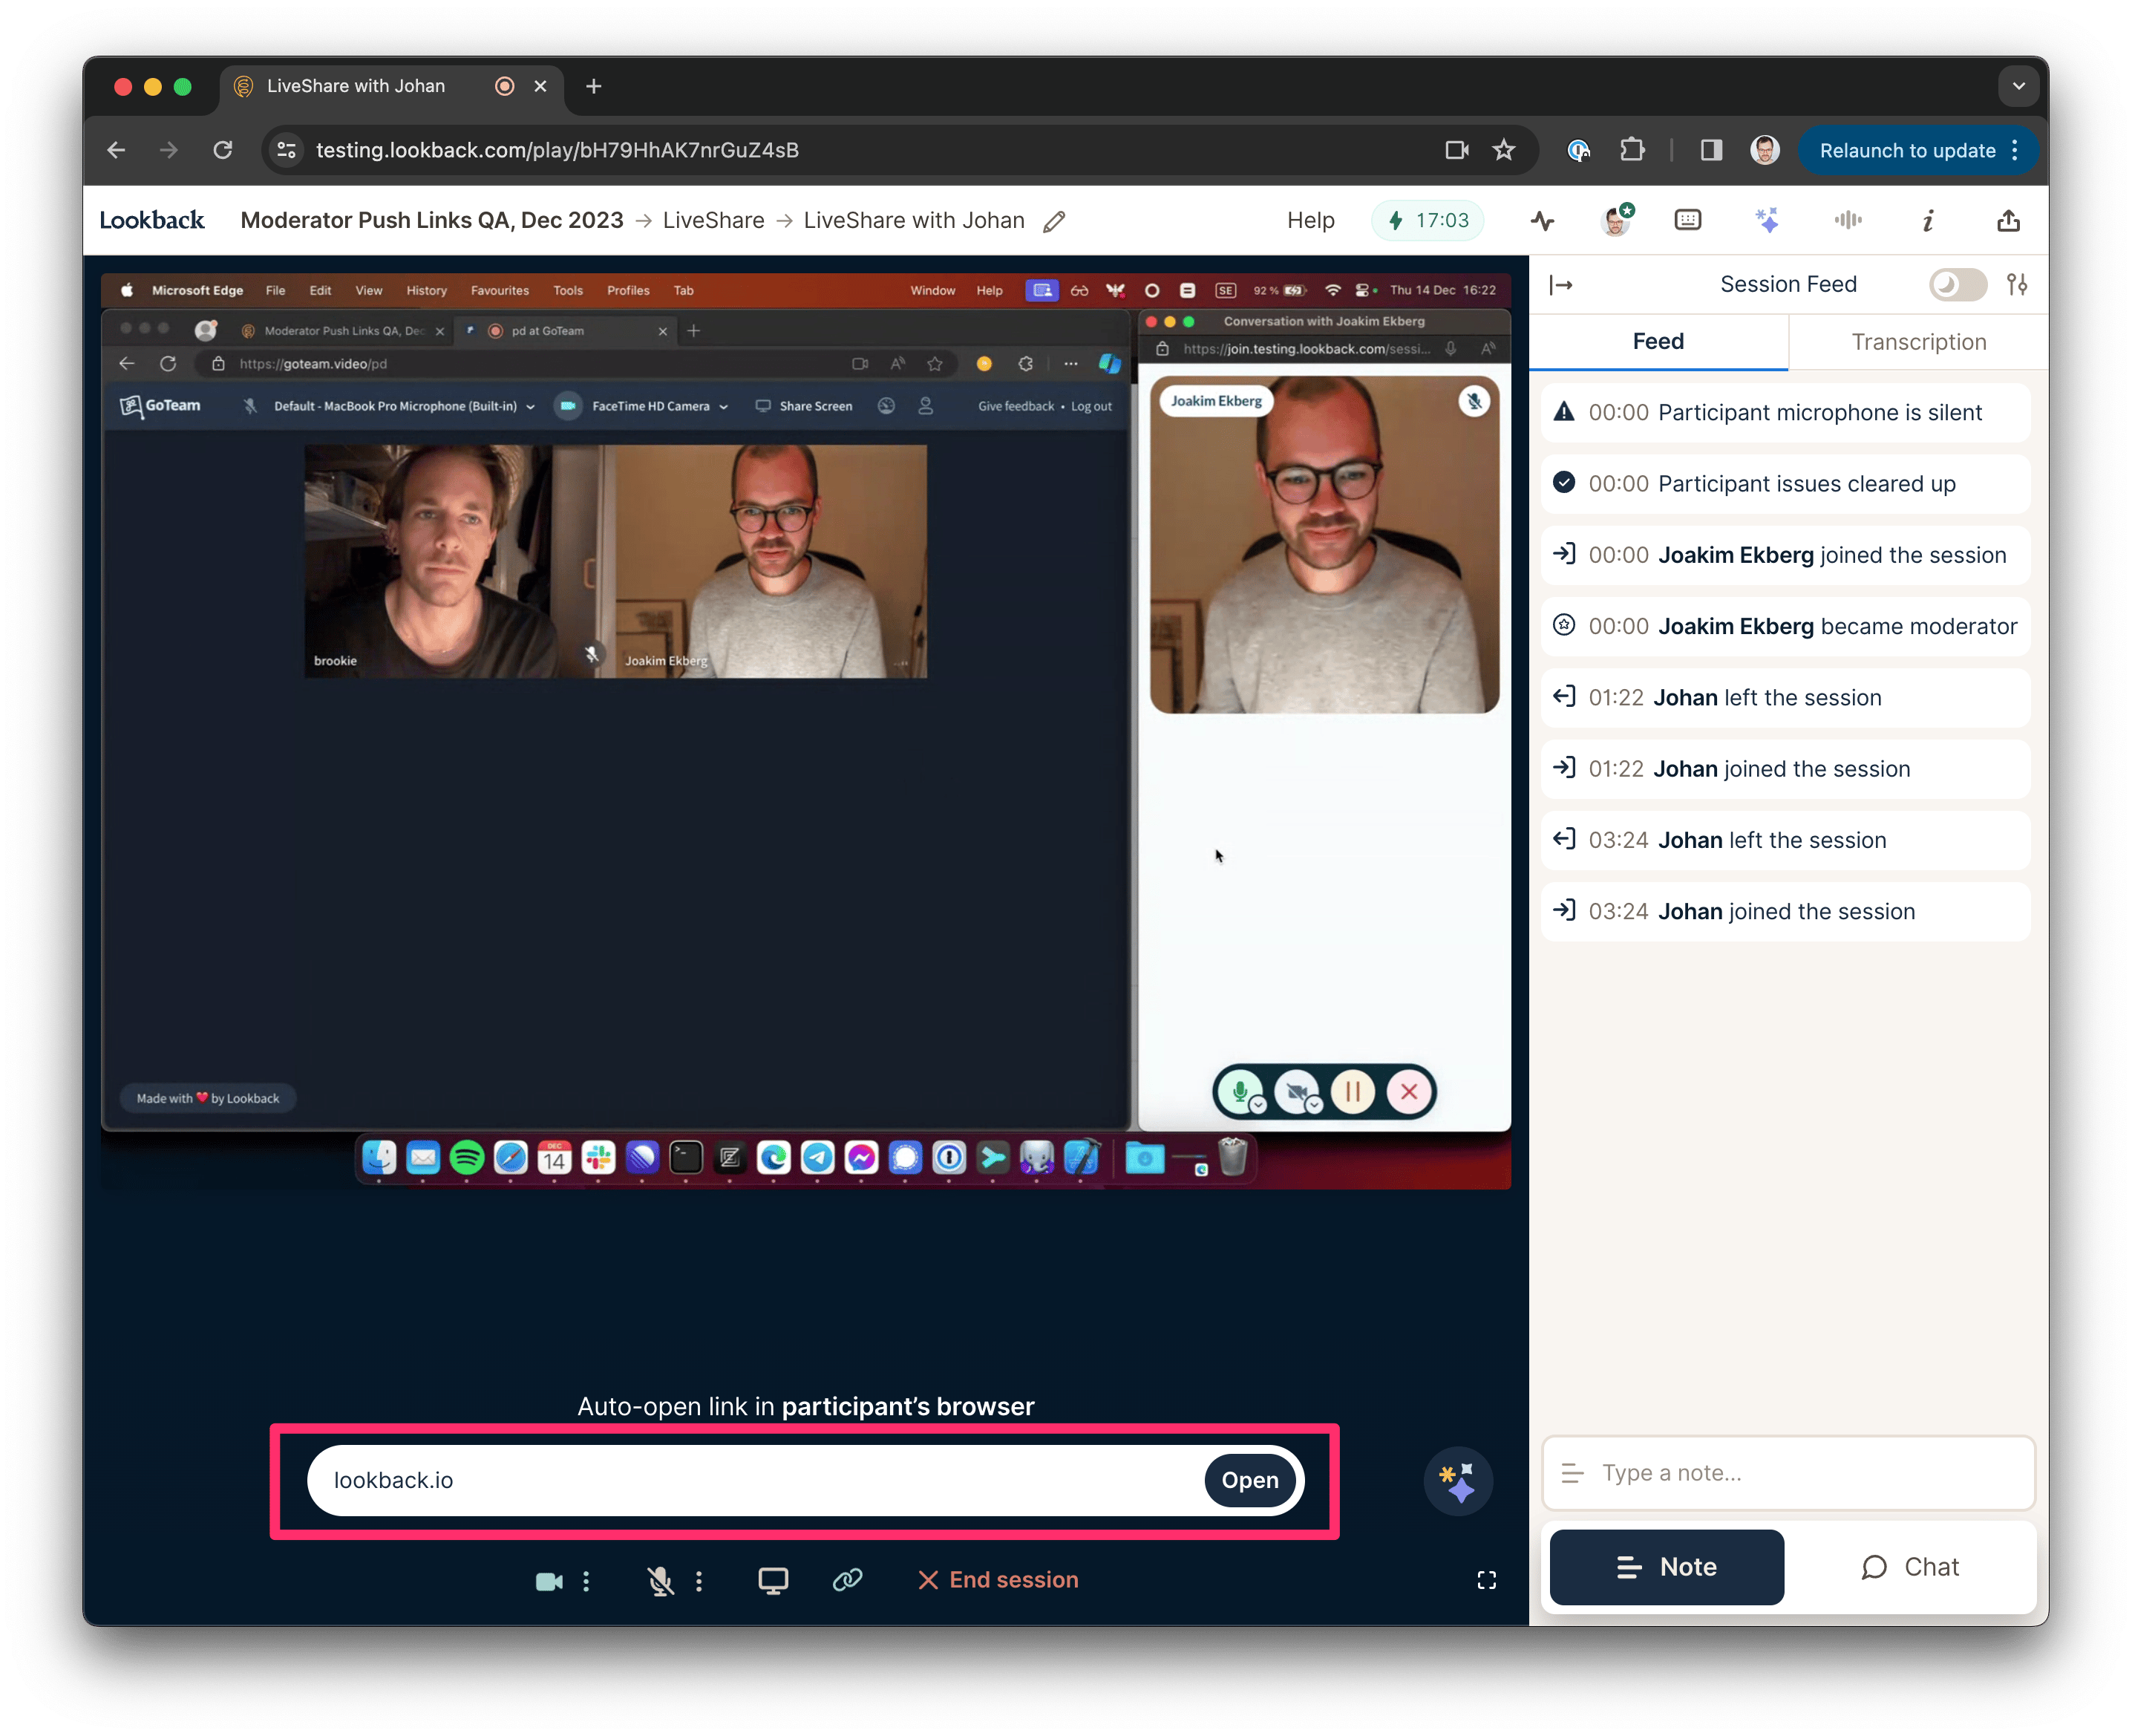Open the activity pulse icon in header
Viewport: 2132px width, 1736px height.
[x=1543, y=221]
